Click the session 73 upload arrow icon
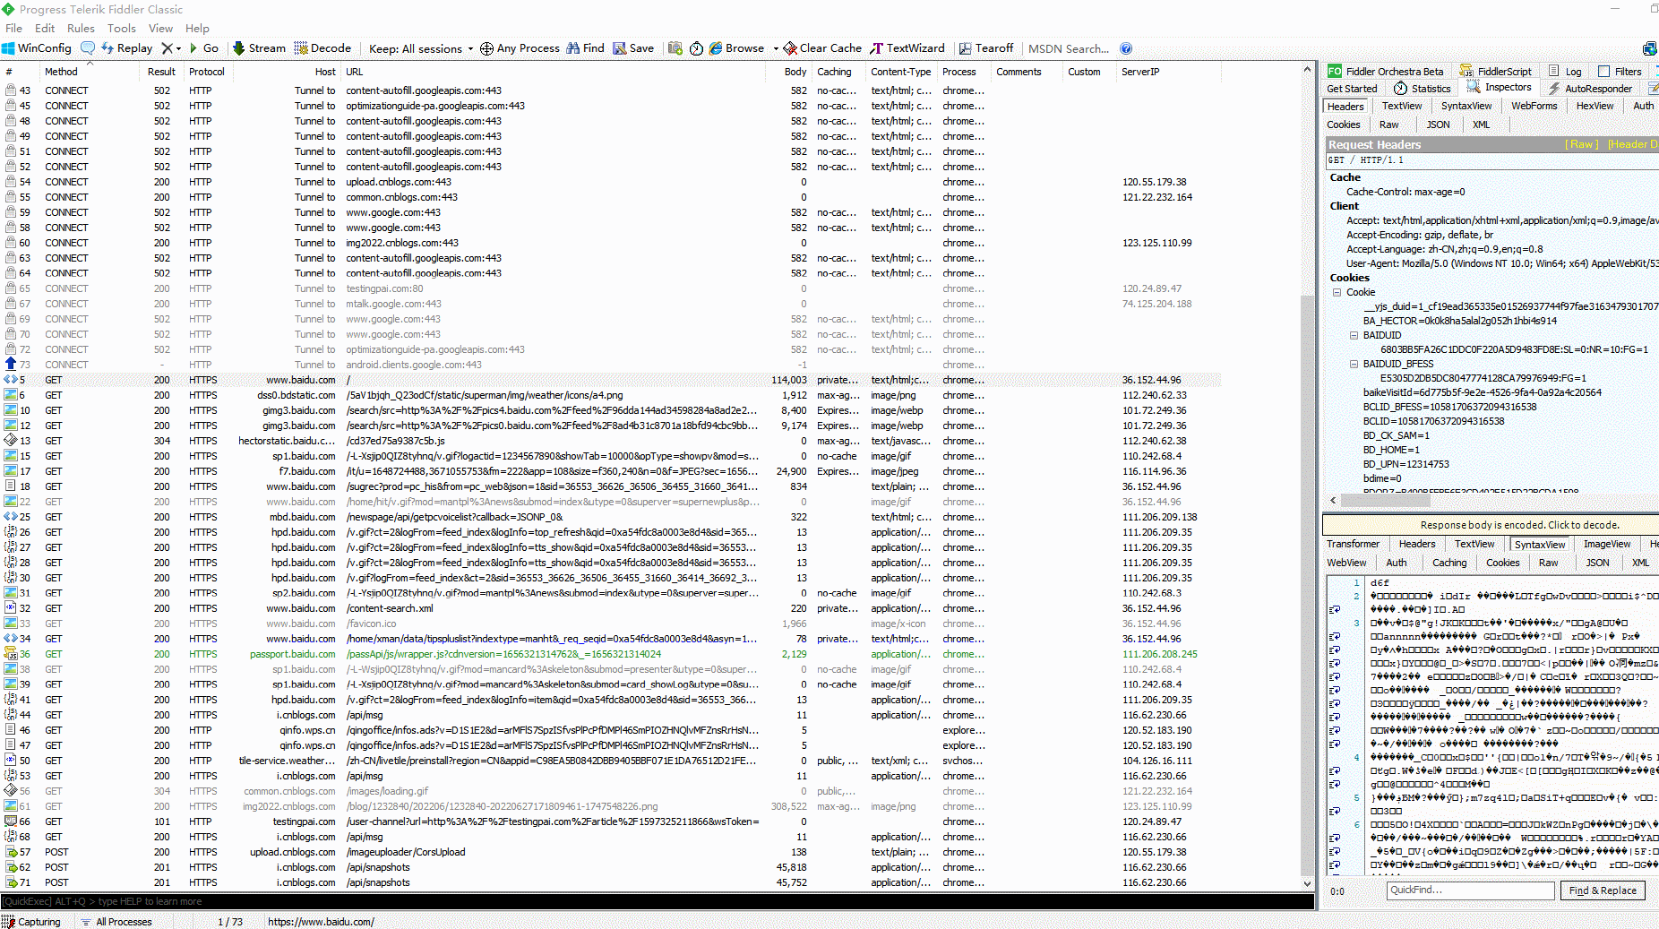The width and height of the screenshot is (1659, 929). pos(11,365)
